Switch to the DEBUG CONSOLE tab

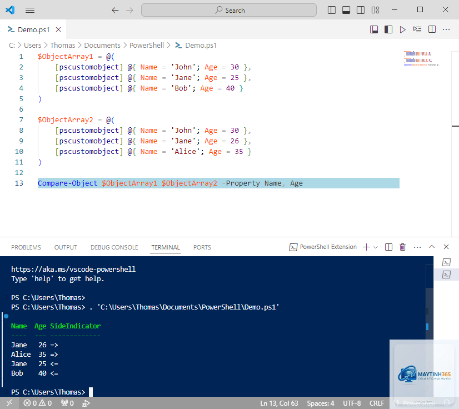coord(114,247)
